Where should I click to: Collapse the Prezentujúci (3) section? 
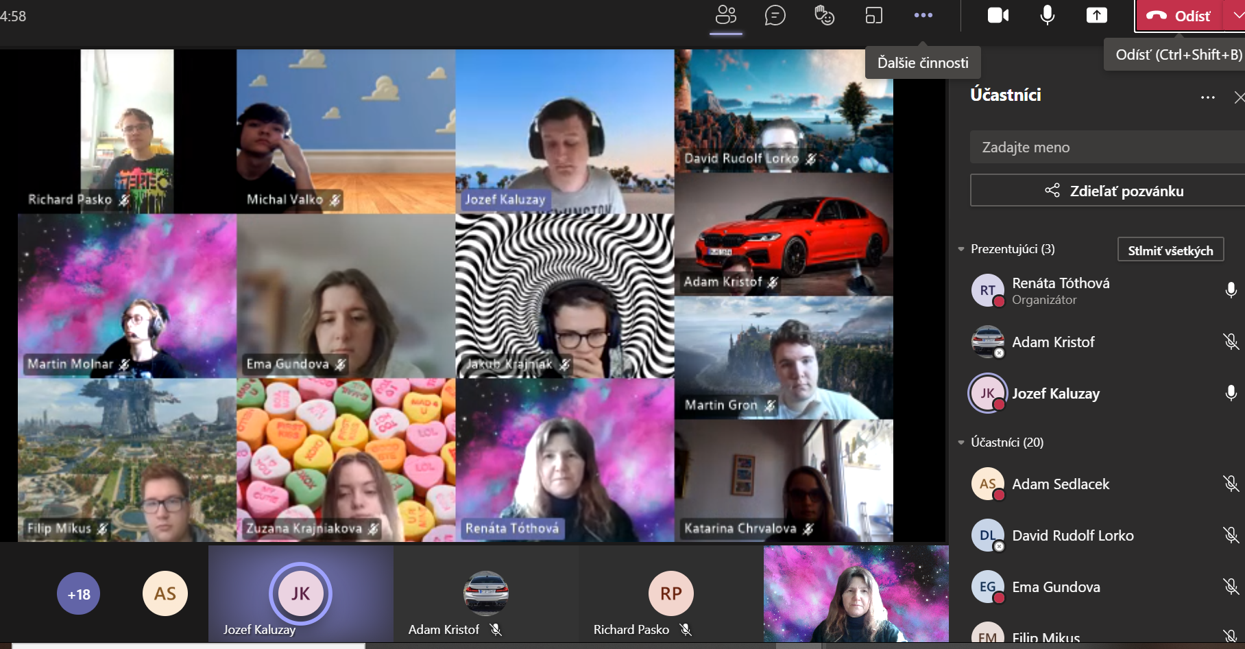(961, 249)
